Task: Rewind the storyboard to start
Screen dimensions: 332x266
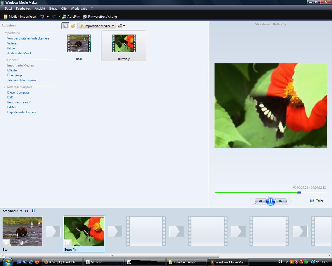Action: pos(27,211)
